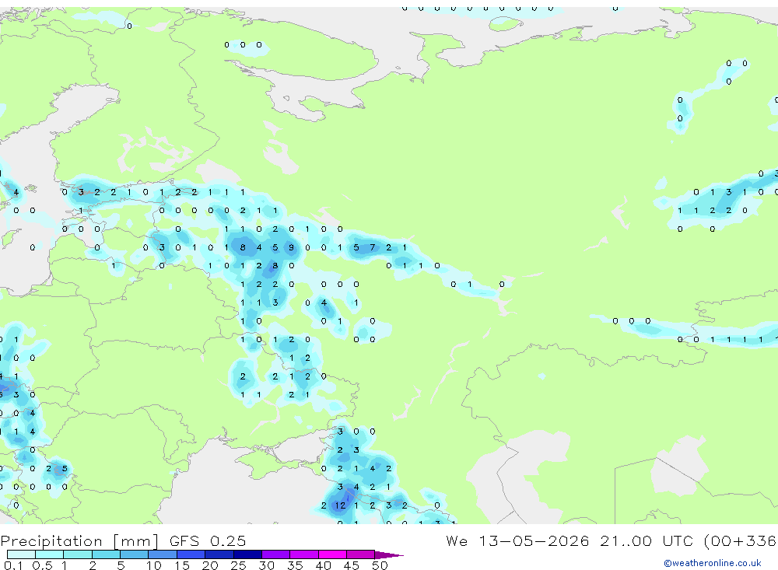Click the map precipitation value "7"

tap(372, 247)
